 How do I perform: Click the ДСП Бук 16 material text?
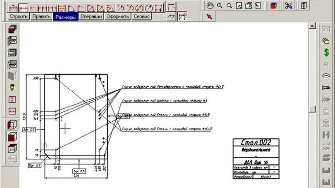pos(256,162)
